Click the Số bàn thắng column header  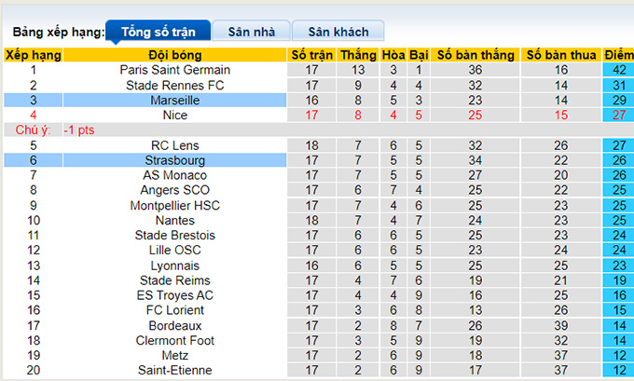click(x=475, y=55)
